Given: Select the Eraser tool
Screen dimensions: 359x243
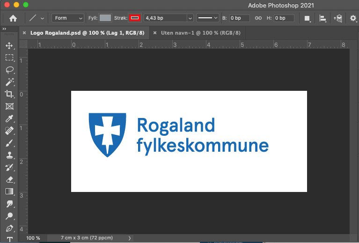Looking at the screenshot, I should 9,180.
